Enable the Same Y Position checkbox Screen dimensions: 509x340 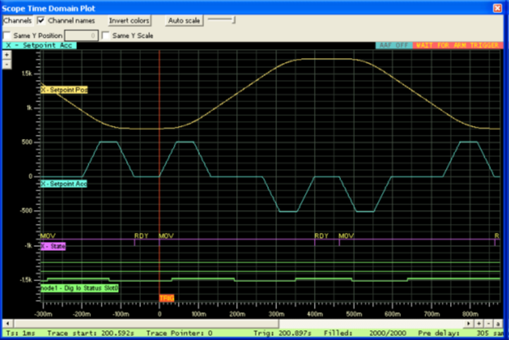pos(7,35)
